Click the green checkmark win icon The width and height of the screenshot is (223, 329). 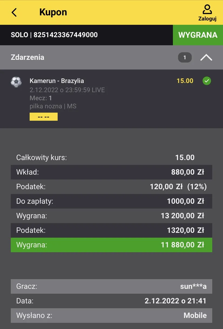[207, 81]
